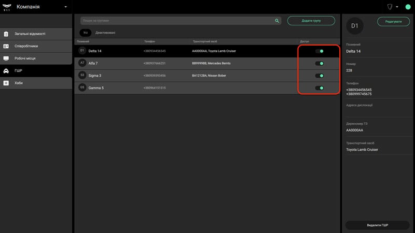Select the Усі filter tab

tap(85, 33)
